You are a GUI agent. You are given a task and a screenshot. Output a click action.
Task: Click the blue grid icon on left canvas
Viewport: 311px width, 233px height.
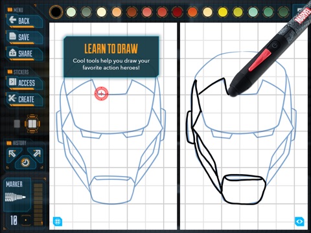pyautogui.click(x=58, y=221)
